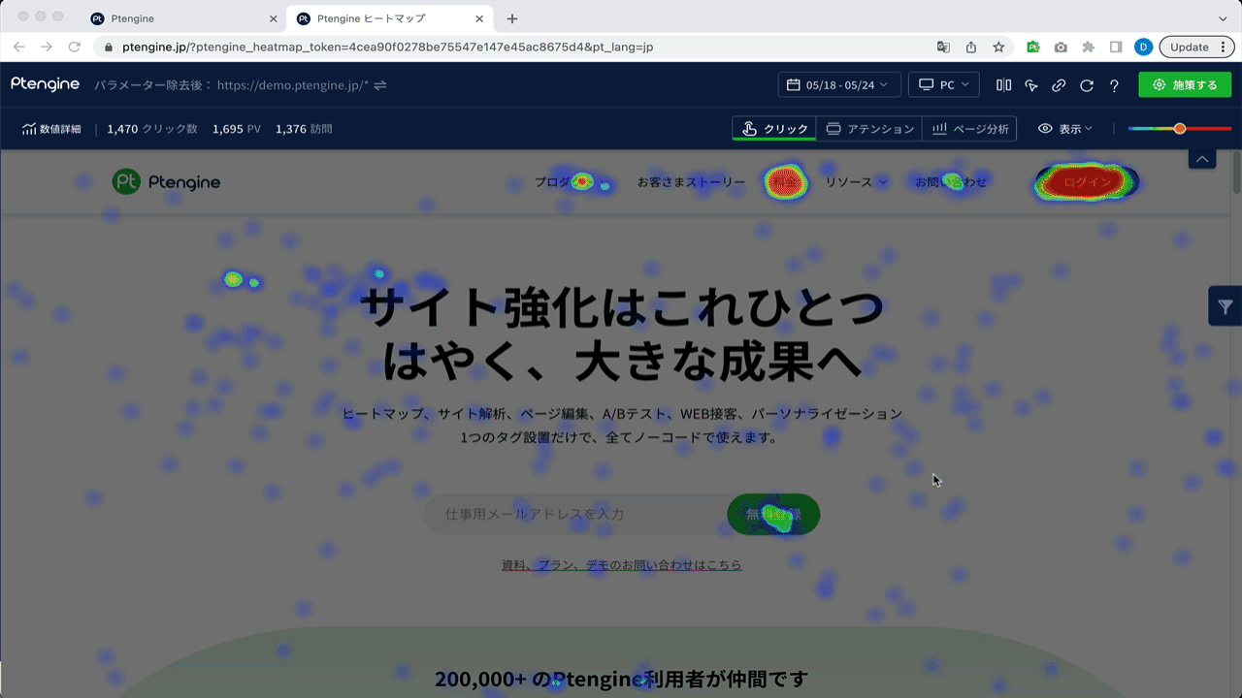This screenshot has height=698, width=1242.
Task: Copy the share link icon
Action: [1059, 85]
